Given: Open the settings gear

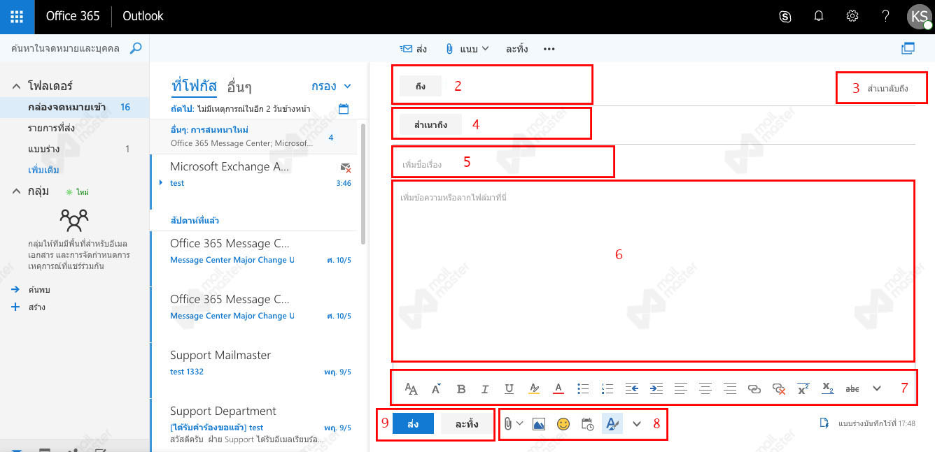Looking at the screenshot, I should 852,17.
